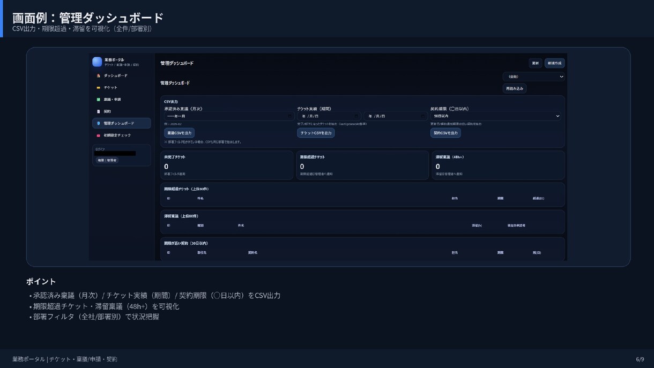Screen dimensions: 654x368
Task: Open the ダッシュボード sidebar menu item
Action: tap(121, 76)
